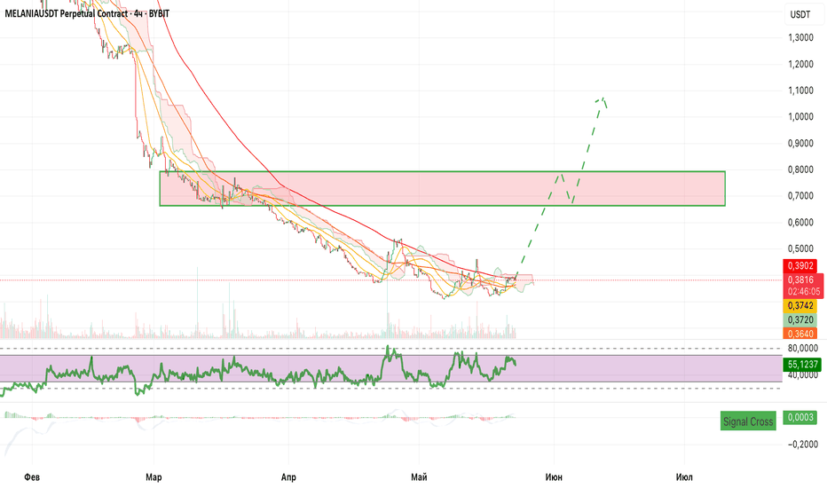
Task: Click the 0,8000 price axis label
Action: click(800, 169)
